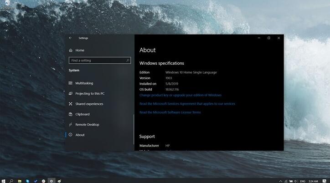Click the version value 1903
330x183 pixels.
pyautogui.click(x=169, y=78)
